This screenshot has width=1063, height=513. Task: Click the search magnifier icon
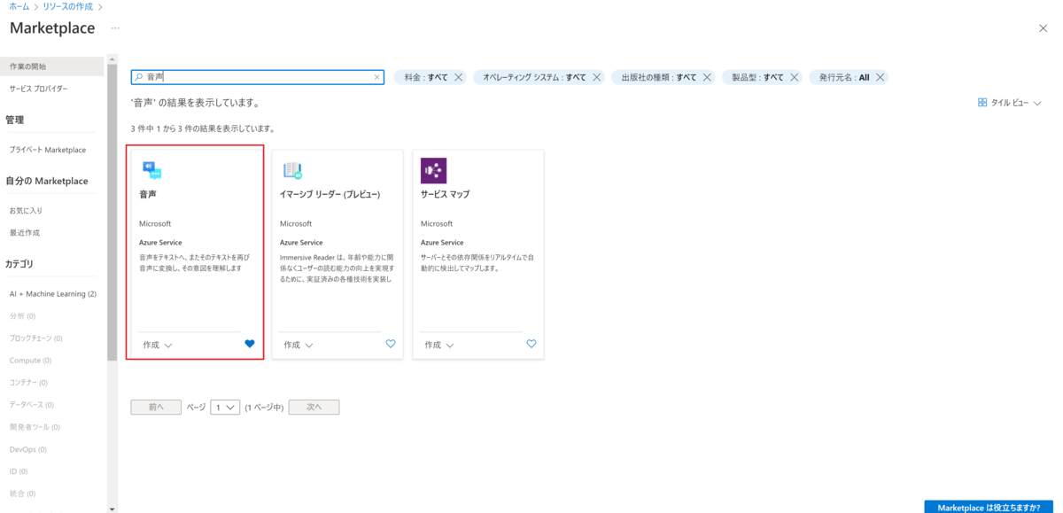(139, 77)
